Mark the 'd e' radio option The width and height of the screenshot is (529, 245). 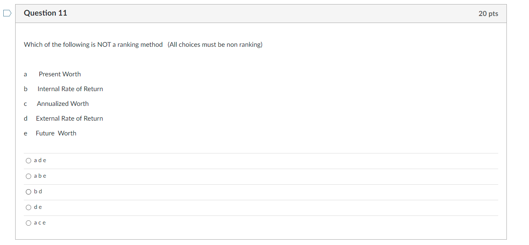(28, 207)
